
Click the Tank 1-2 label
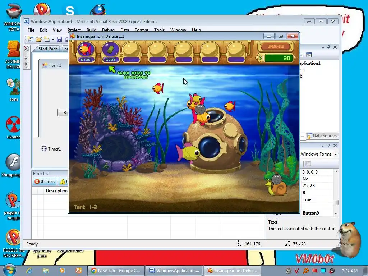(x=86, y=207)
